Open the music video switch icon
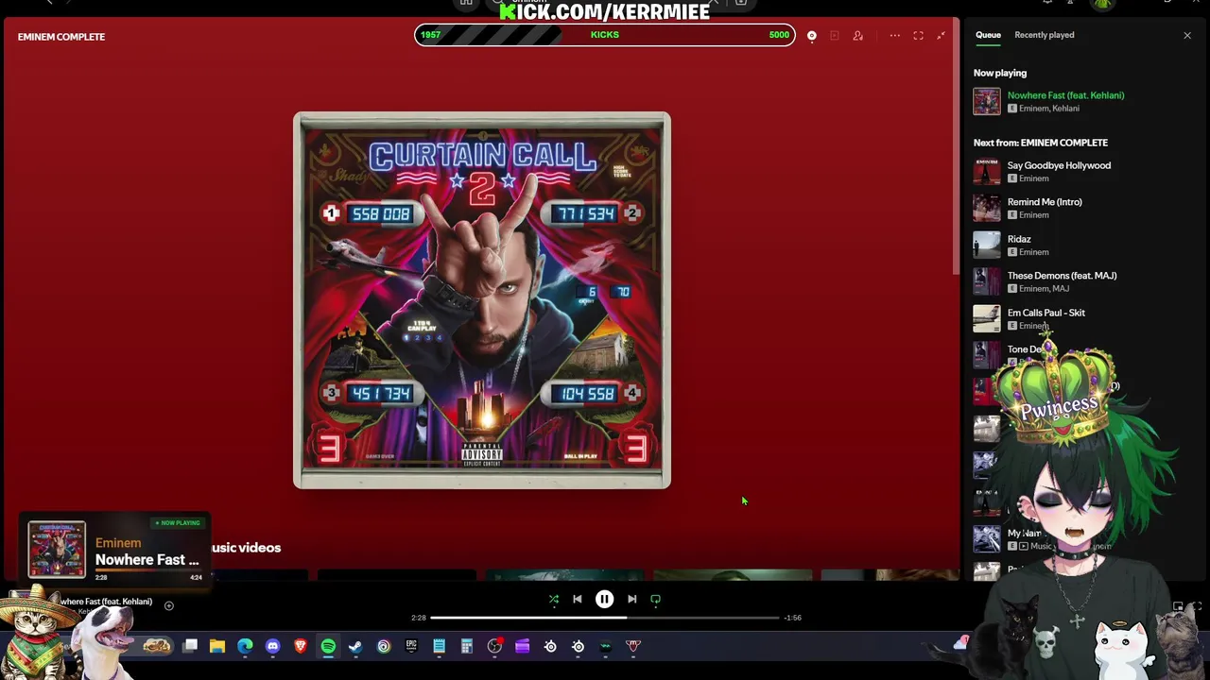This screenshot has width=1210, height=680. point(835,36)
